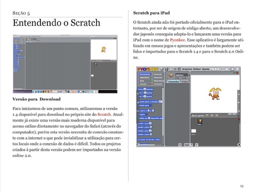Select the white stage thumbnail in Pyonkee

[194, 131]
